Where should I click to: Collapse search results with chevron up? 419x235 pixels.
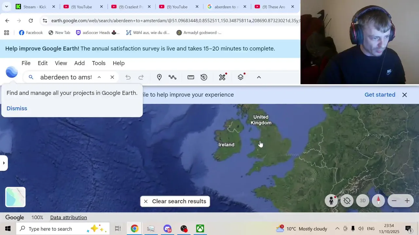[x=99, y=77]
